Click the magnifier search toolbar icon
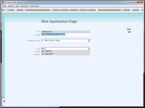 pos(24,10)
